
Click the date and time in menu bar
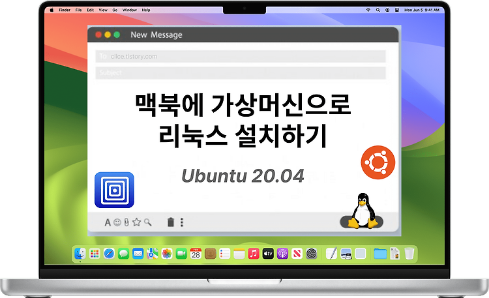pos(422,10)
